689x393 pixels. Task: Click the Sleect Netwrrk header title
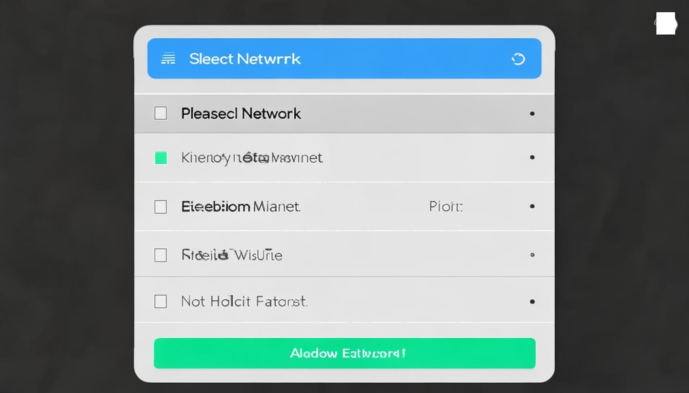pyautogui.click(x=245, y=59)
